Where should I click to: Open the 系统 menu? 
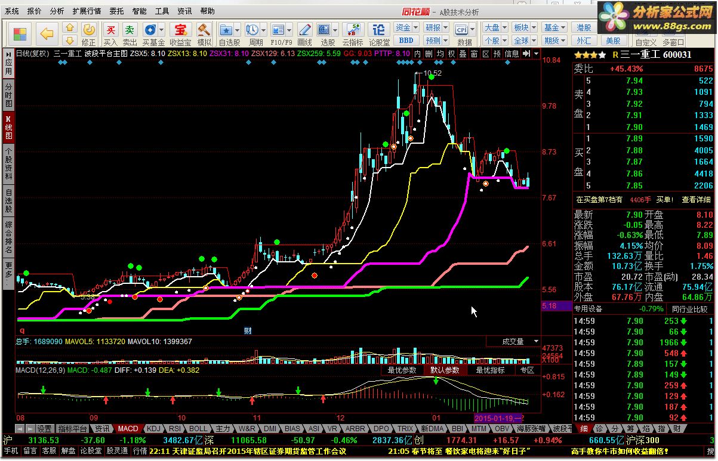11,11
